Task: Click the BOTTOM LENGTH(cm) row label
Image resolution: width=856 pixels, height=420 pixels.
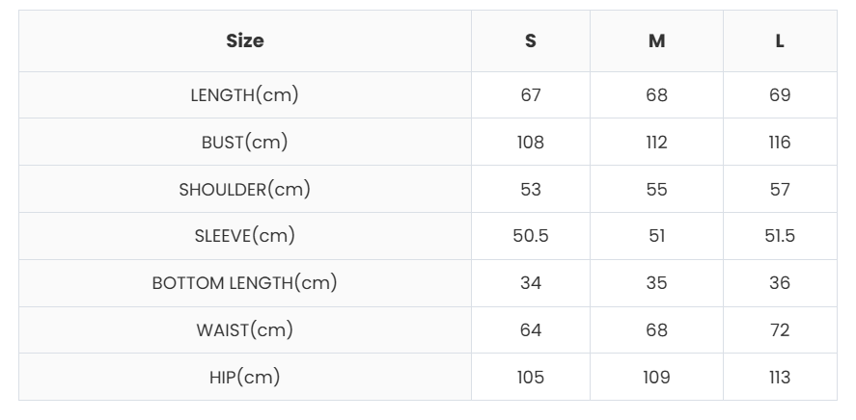Action: point(245,283)
